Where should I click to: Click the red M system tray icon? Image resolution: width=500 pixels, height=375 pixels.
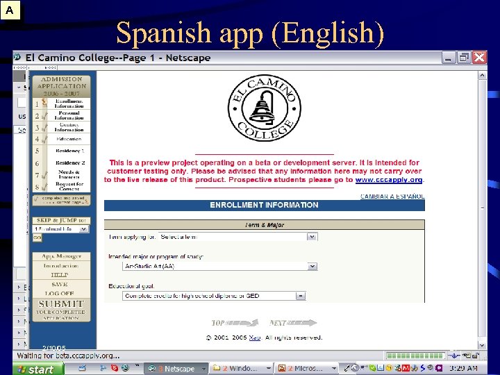click(x=406, y=369)
